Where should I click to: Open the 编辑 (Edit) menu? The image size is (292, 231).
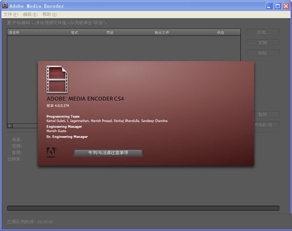[x=30, y=14]
